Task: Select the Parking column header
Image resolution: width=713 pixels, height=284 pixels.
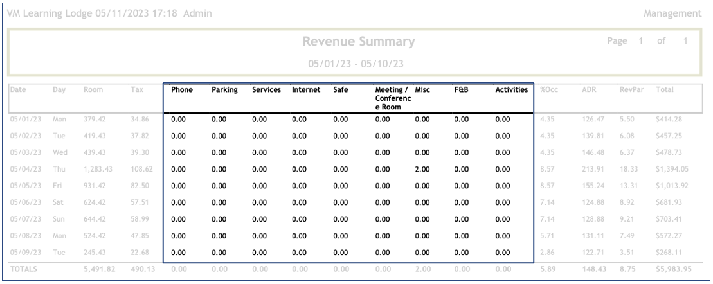Action: [225, 91]
